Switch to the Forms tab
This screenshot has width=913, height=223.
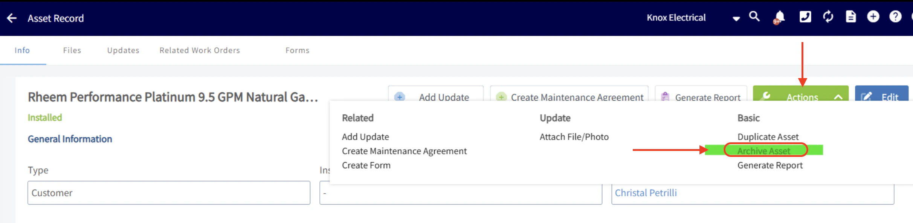[297, 50]
